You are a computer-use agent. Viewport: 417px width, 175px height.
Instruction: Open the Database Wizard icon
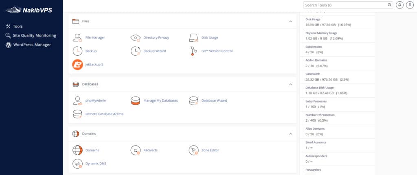click(x=193, y=101)
